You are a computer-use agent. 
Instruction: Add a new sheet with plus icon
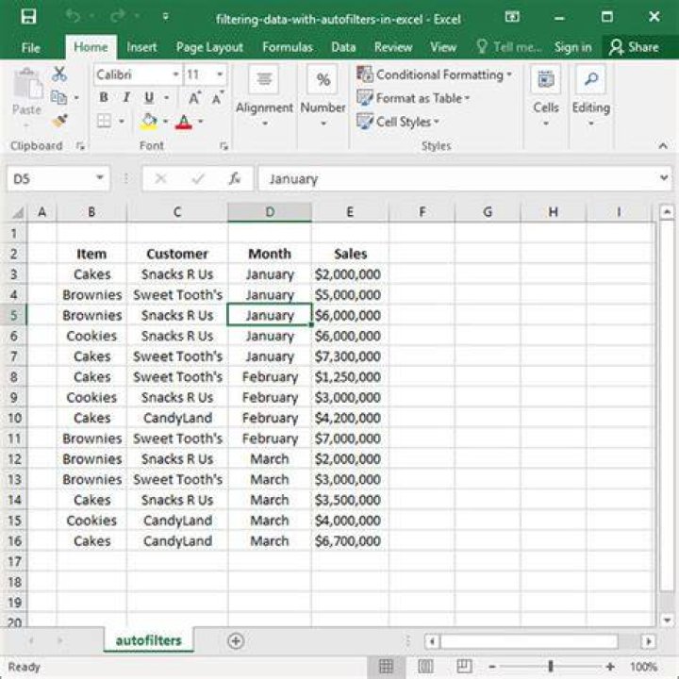(236, 641)
